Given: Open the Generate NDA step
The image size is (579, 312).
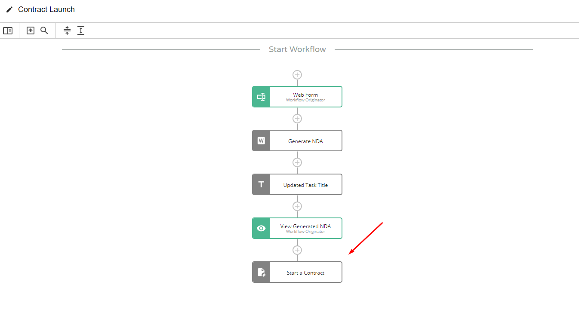Looking at the screenshot, I should 297,141.
